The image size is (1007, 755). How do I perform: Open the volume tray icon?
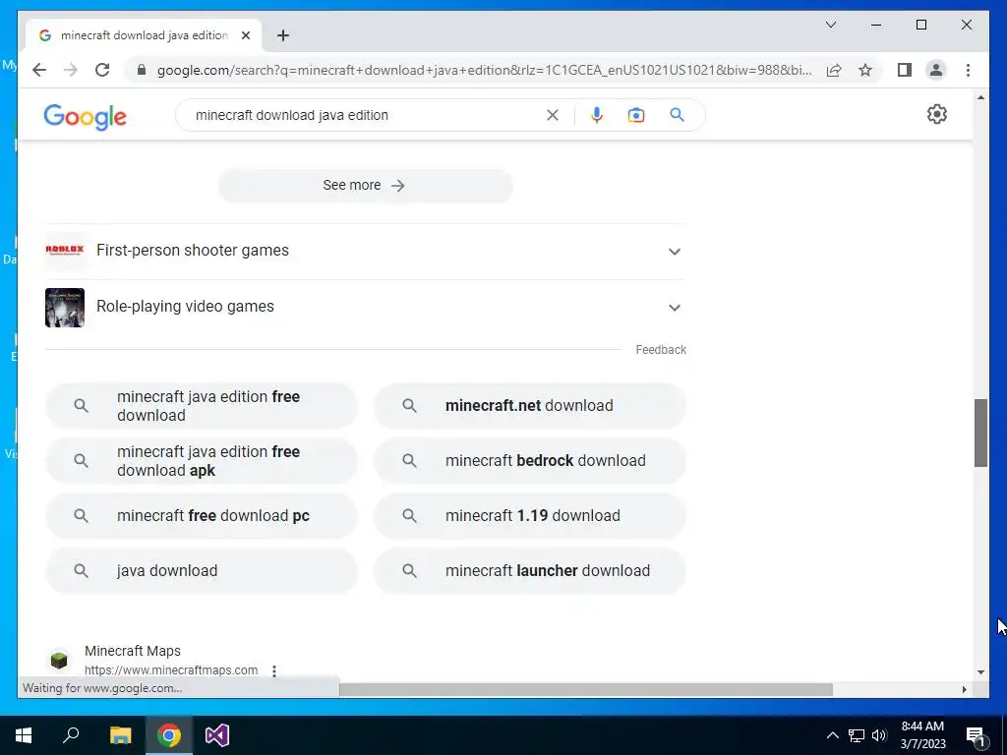pos(879,735)
